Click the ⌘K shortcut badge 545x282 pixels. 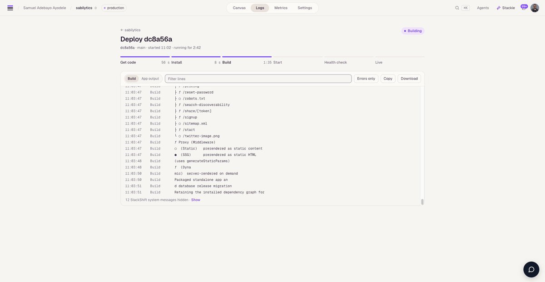(466, 8)
